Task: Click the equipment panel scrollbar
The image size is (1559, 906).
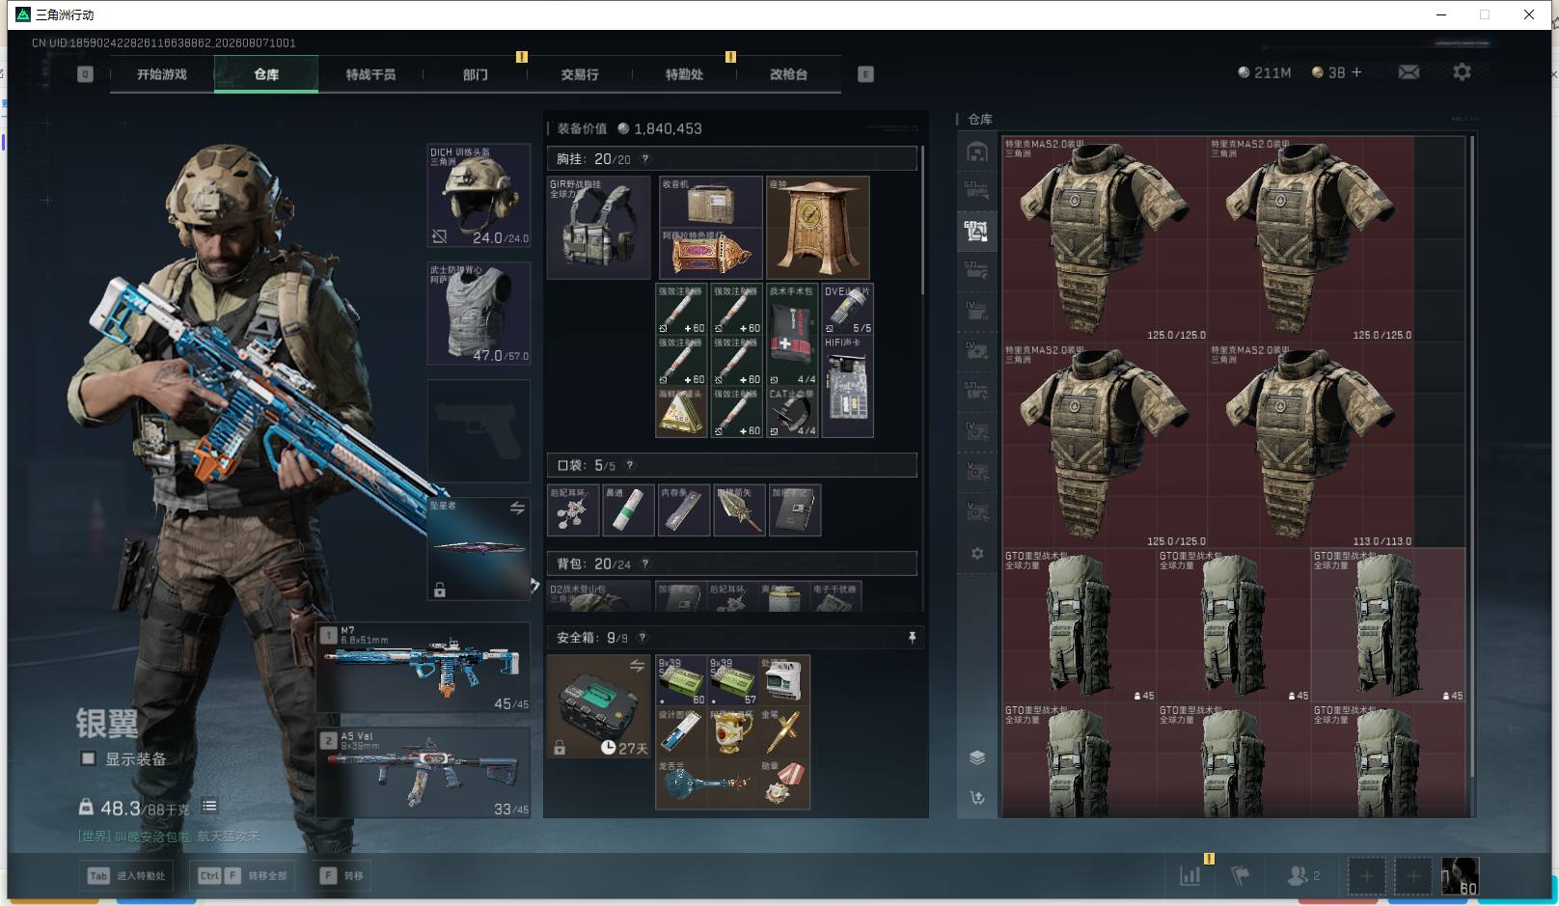Action: (923, 220)
